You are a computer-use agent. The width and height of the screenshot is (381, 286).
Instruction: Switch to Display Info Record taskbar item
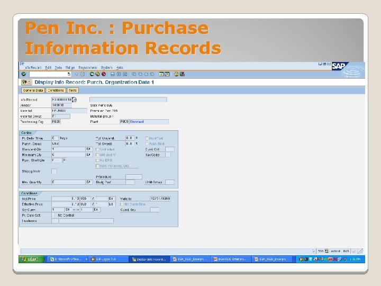coord(149,259)
